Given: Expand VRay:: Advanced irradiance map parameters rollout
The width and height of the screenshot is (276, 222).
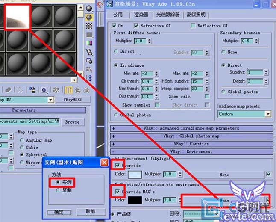Looking at the screenshot, I should (191, 128).
